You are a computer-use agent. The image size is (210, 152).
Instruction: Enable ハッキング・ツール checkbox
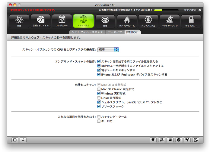99,117
